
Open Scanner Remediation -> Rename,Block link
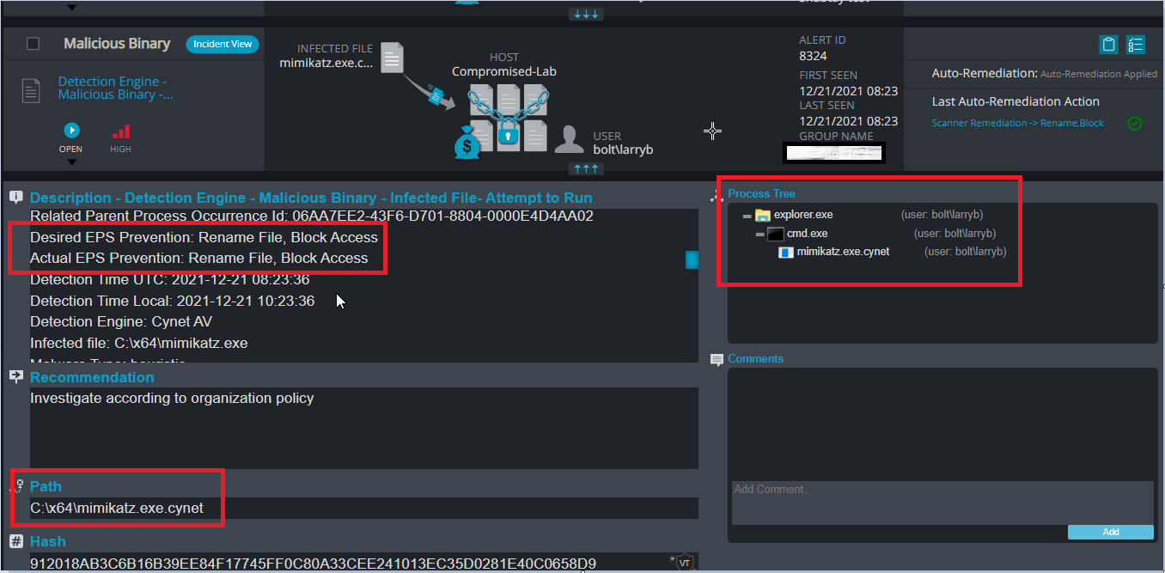[x=1017, y=123]
